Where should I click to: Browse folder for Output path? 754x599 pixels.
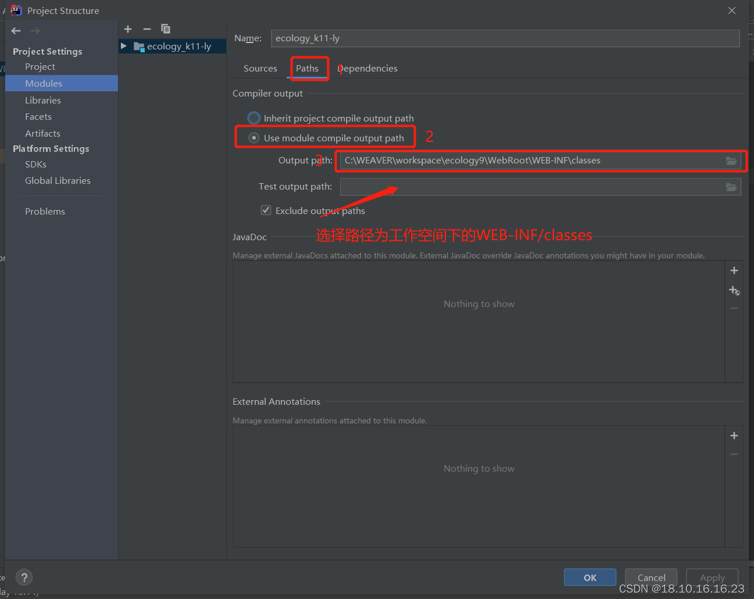click(731, 161)
